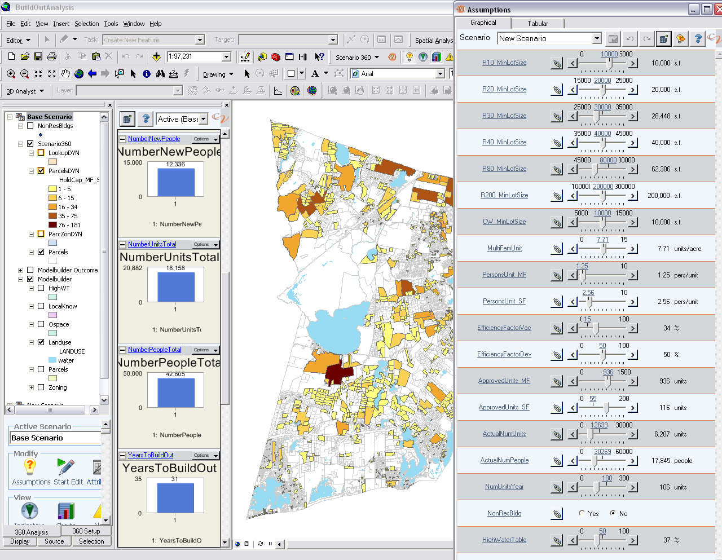The image size is (722, 560).
Task: Click the calculator icon in Assumptions toolbar
Action: (x=664, y=39)
